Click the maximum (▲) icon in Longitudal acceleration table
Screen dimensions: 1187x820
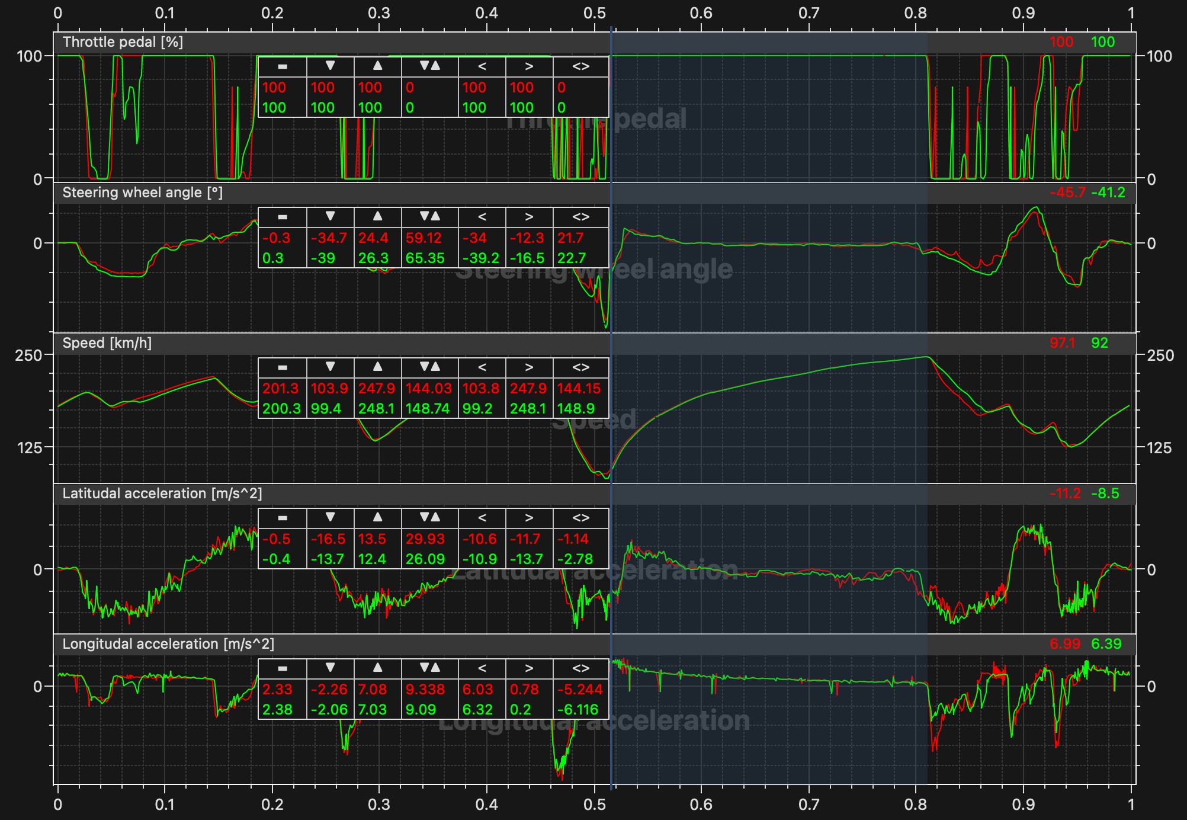[x=377, y=668]
